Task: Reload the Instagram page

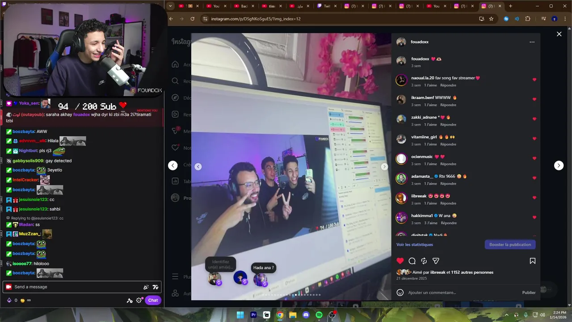Action: pyautogui.click(x=192, y=19)
